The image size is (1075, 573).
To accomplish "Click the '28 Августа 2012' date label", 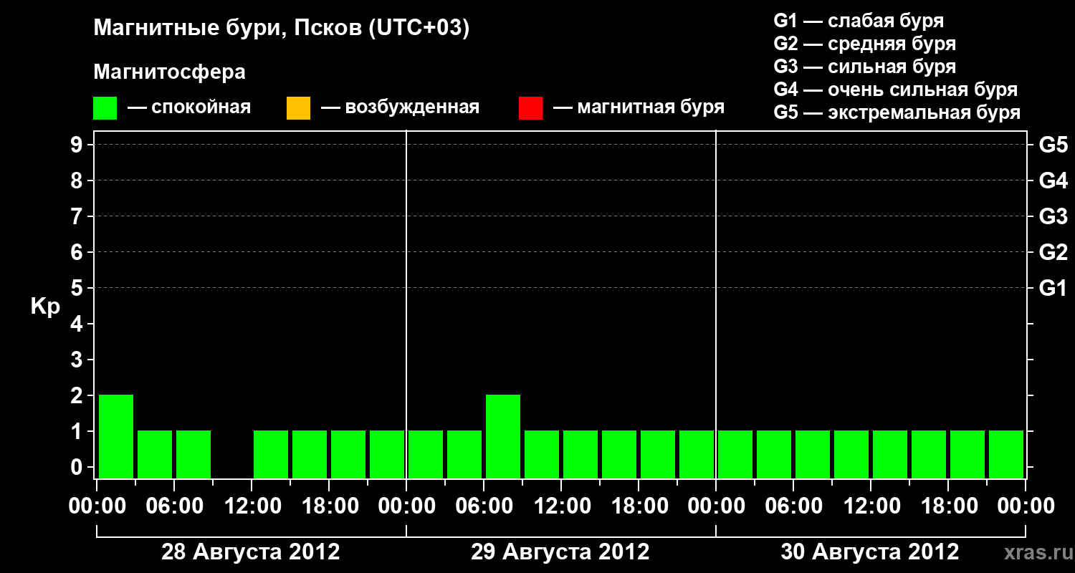I will click(251, 552).
